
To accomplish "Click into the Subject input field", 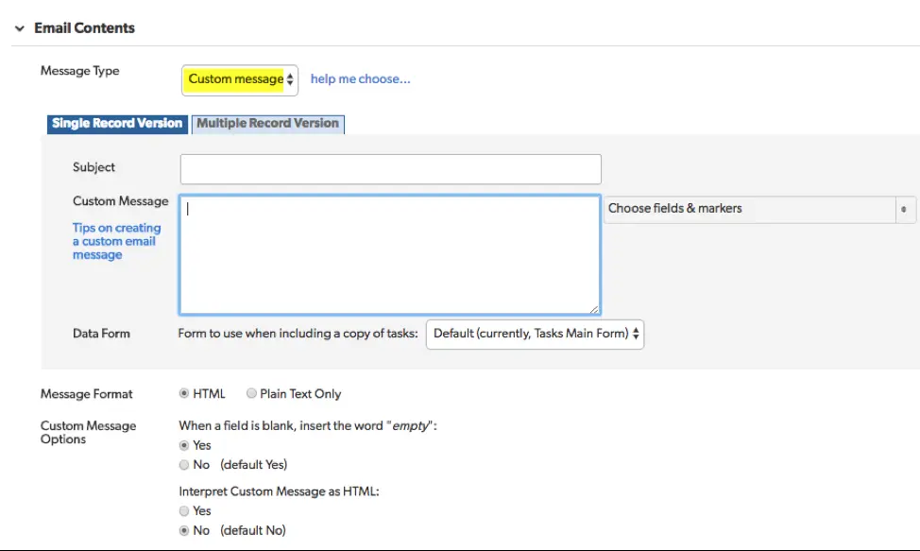I will click(x=391, y=169).
